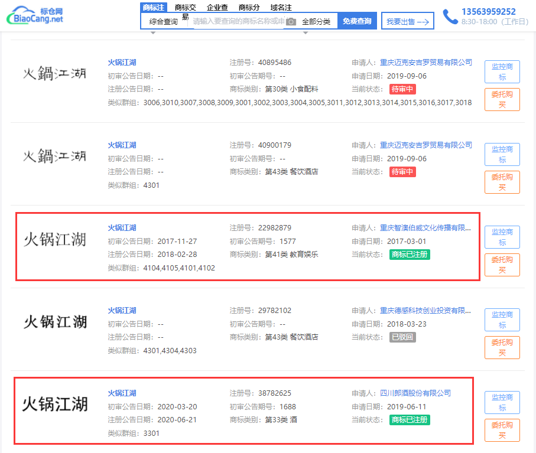Switch to the 商标交易 tab
536x453 pixels.
tap(186, 11)
